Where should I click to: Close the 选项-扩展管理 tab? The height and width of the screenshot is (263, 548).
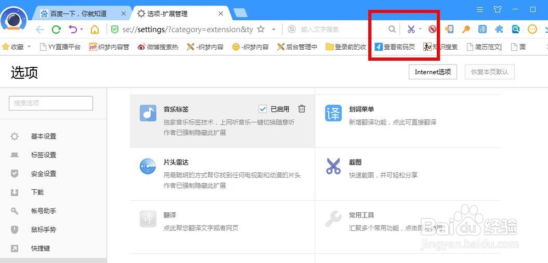pyautogui.click(x=220, y=14)
